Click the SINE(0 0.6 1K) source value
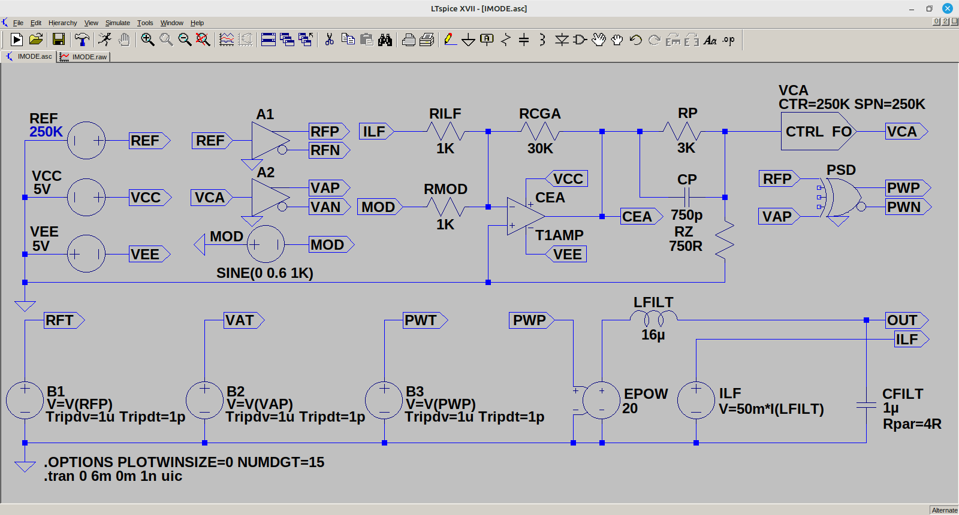The width and height of the screenshot is (959, 515). pos(265,273)
